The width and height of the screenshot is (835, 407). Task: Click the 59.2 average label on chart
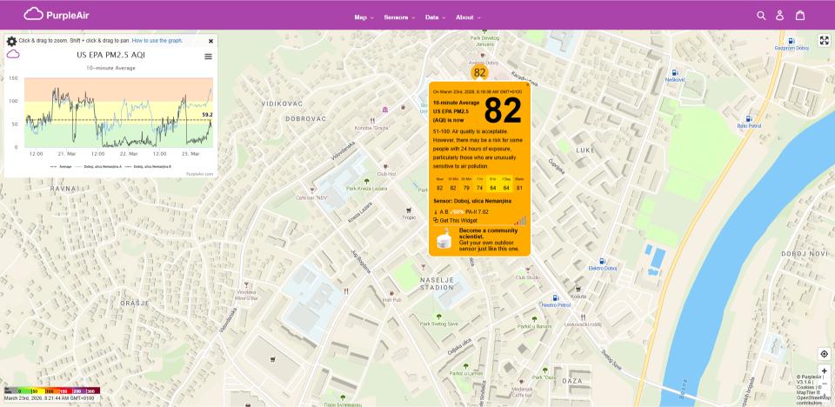click(207, 115)
